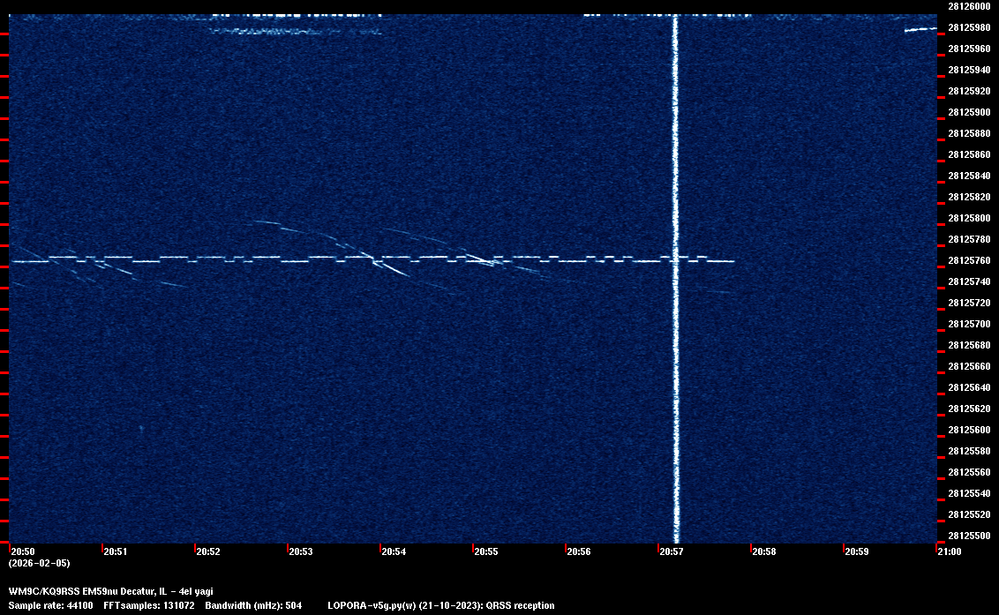Click the short signal near 28125980
Image resolution: width=999 pixels, height=615 pixels.
tap(920, 29)
